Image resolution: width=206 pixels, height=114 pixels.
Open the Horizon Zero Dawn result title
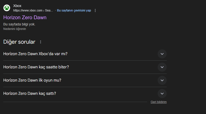(25, 17)
